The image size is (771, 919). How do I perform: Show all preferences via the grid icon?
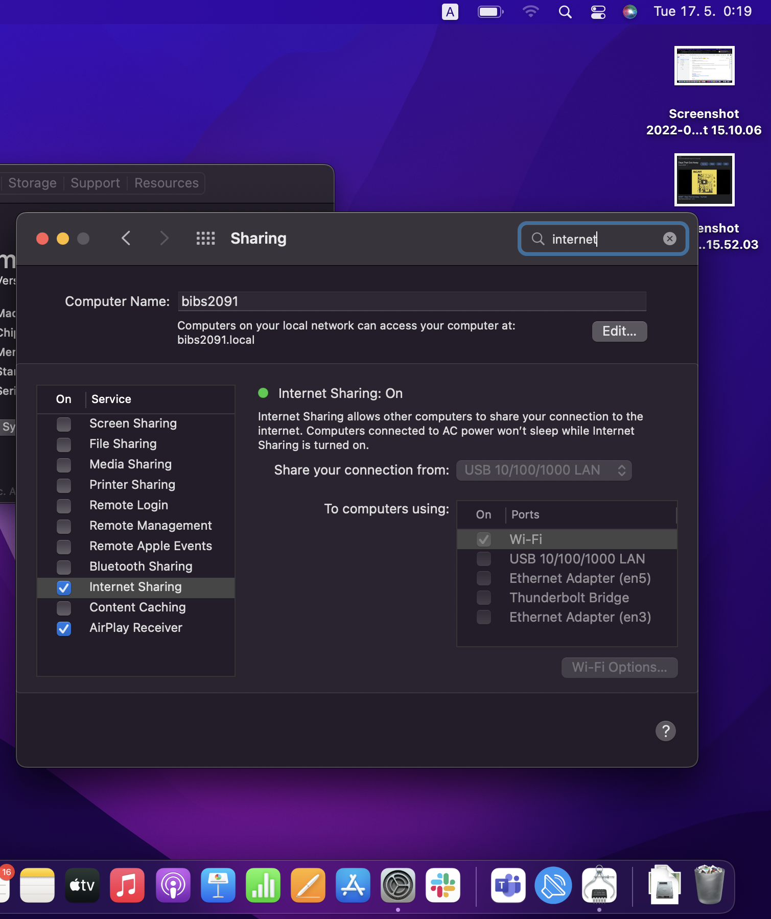pyautogui.click(x=205, y=238)
